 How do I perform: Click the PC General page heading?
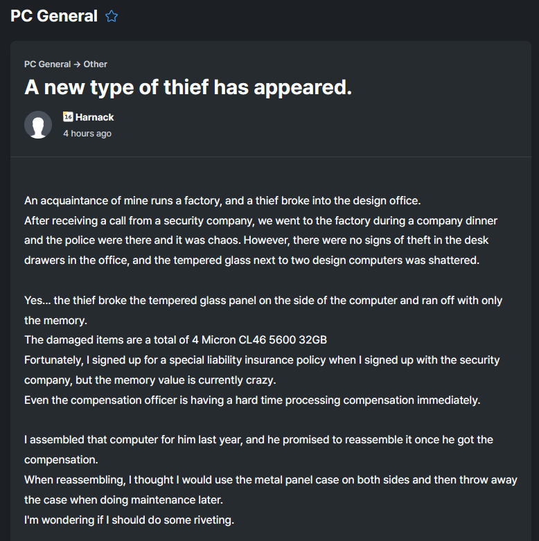coord(54,17)
